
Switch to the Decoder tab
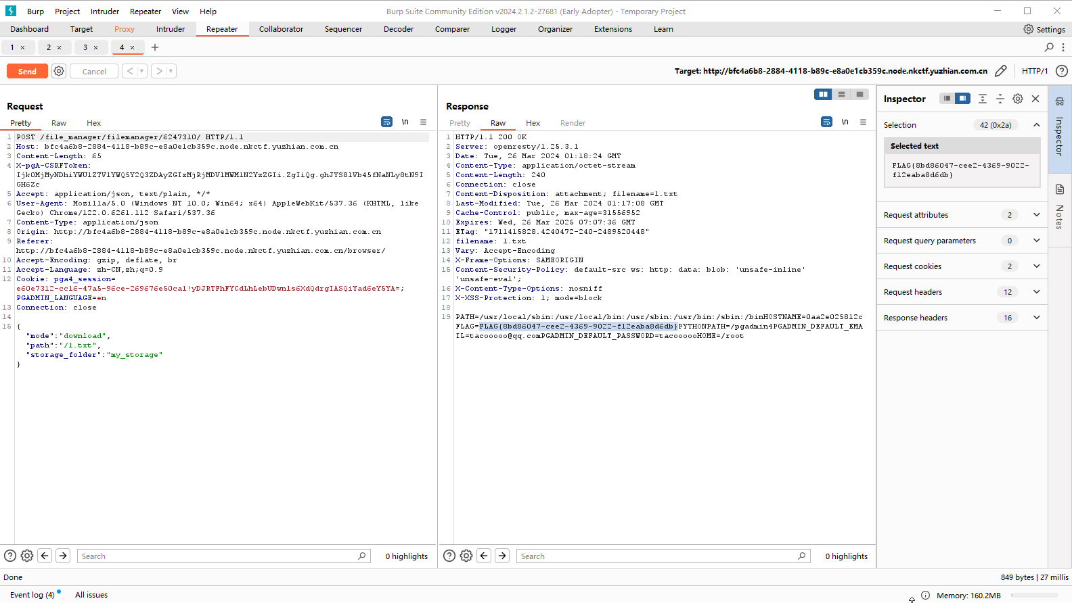[x=399, y=29]
